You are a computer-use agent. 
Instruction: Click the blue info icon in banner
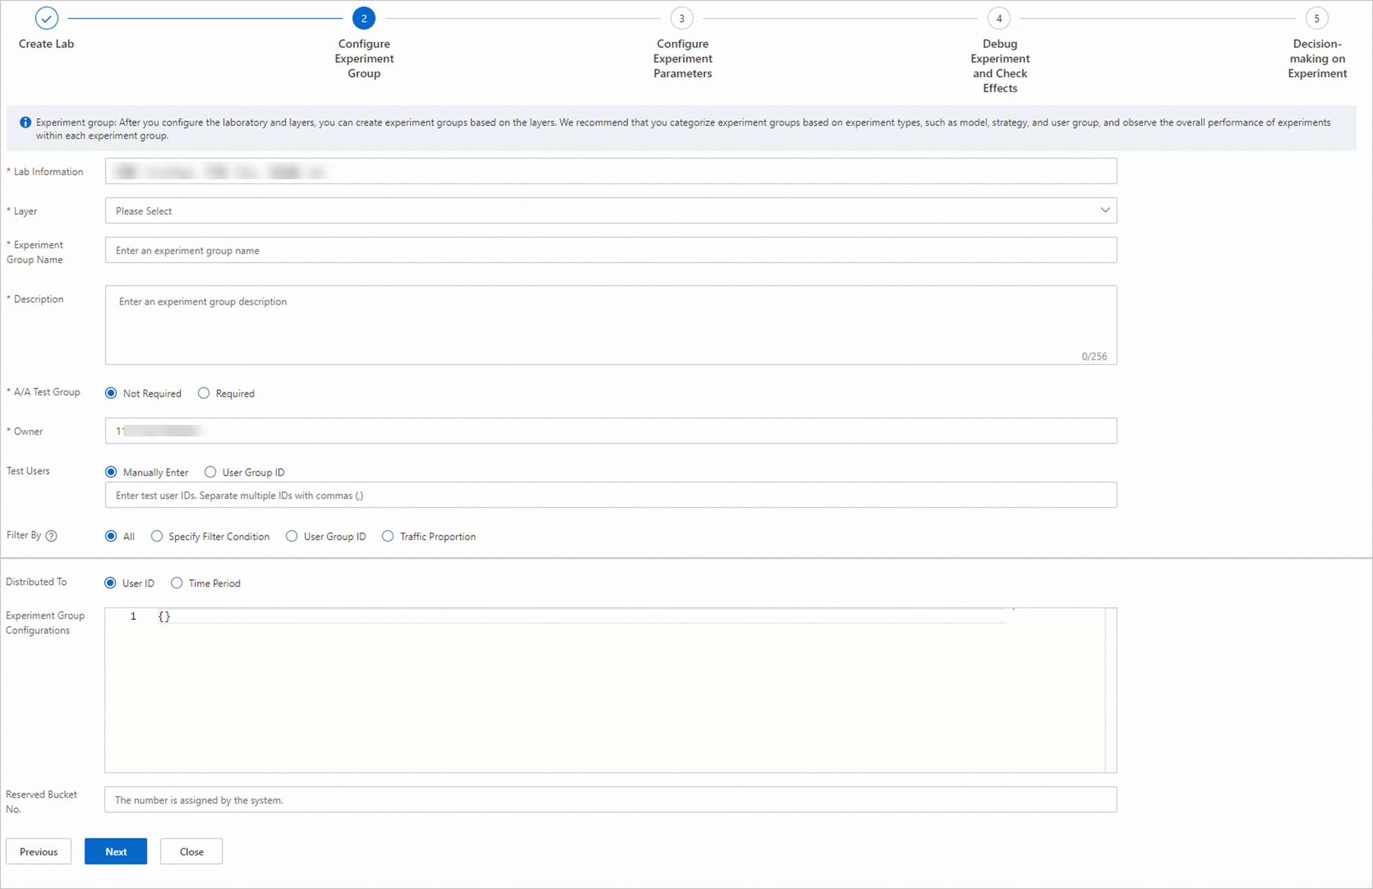tap(25, 122)
